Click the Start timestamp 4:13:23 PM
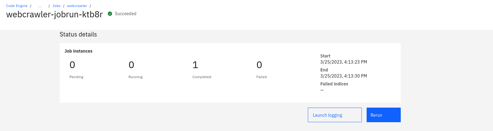The image size is (493, 131). click(343, 62)
